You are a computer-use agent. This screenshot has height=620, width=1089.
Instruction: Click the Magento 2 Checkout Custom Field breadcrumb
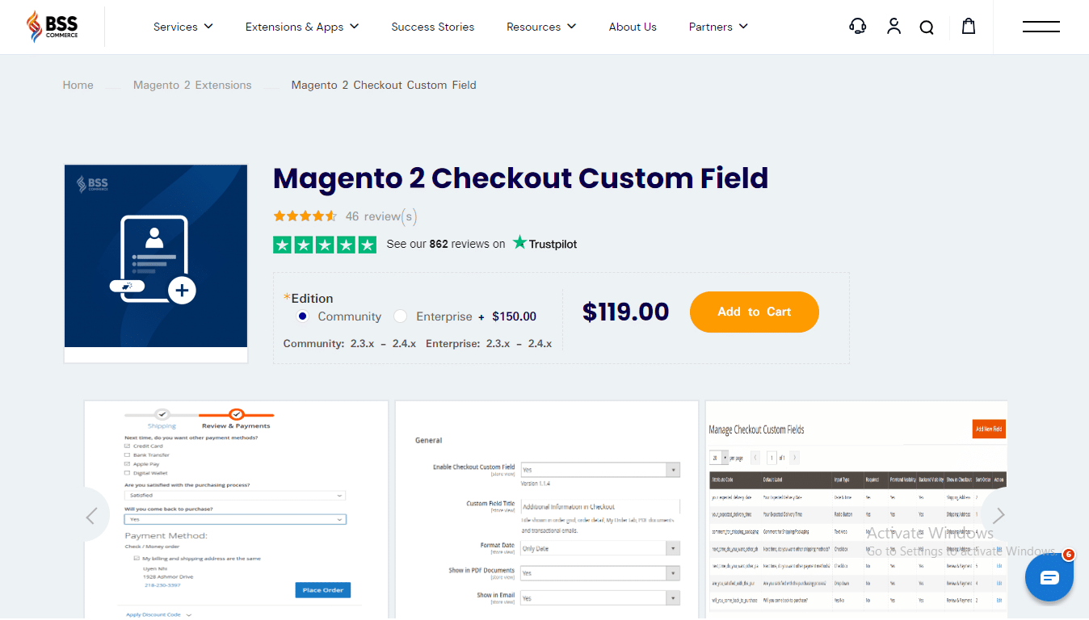click(384, 85)
